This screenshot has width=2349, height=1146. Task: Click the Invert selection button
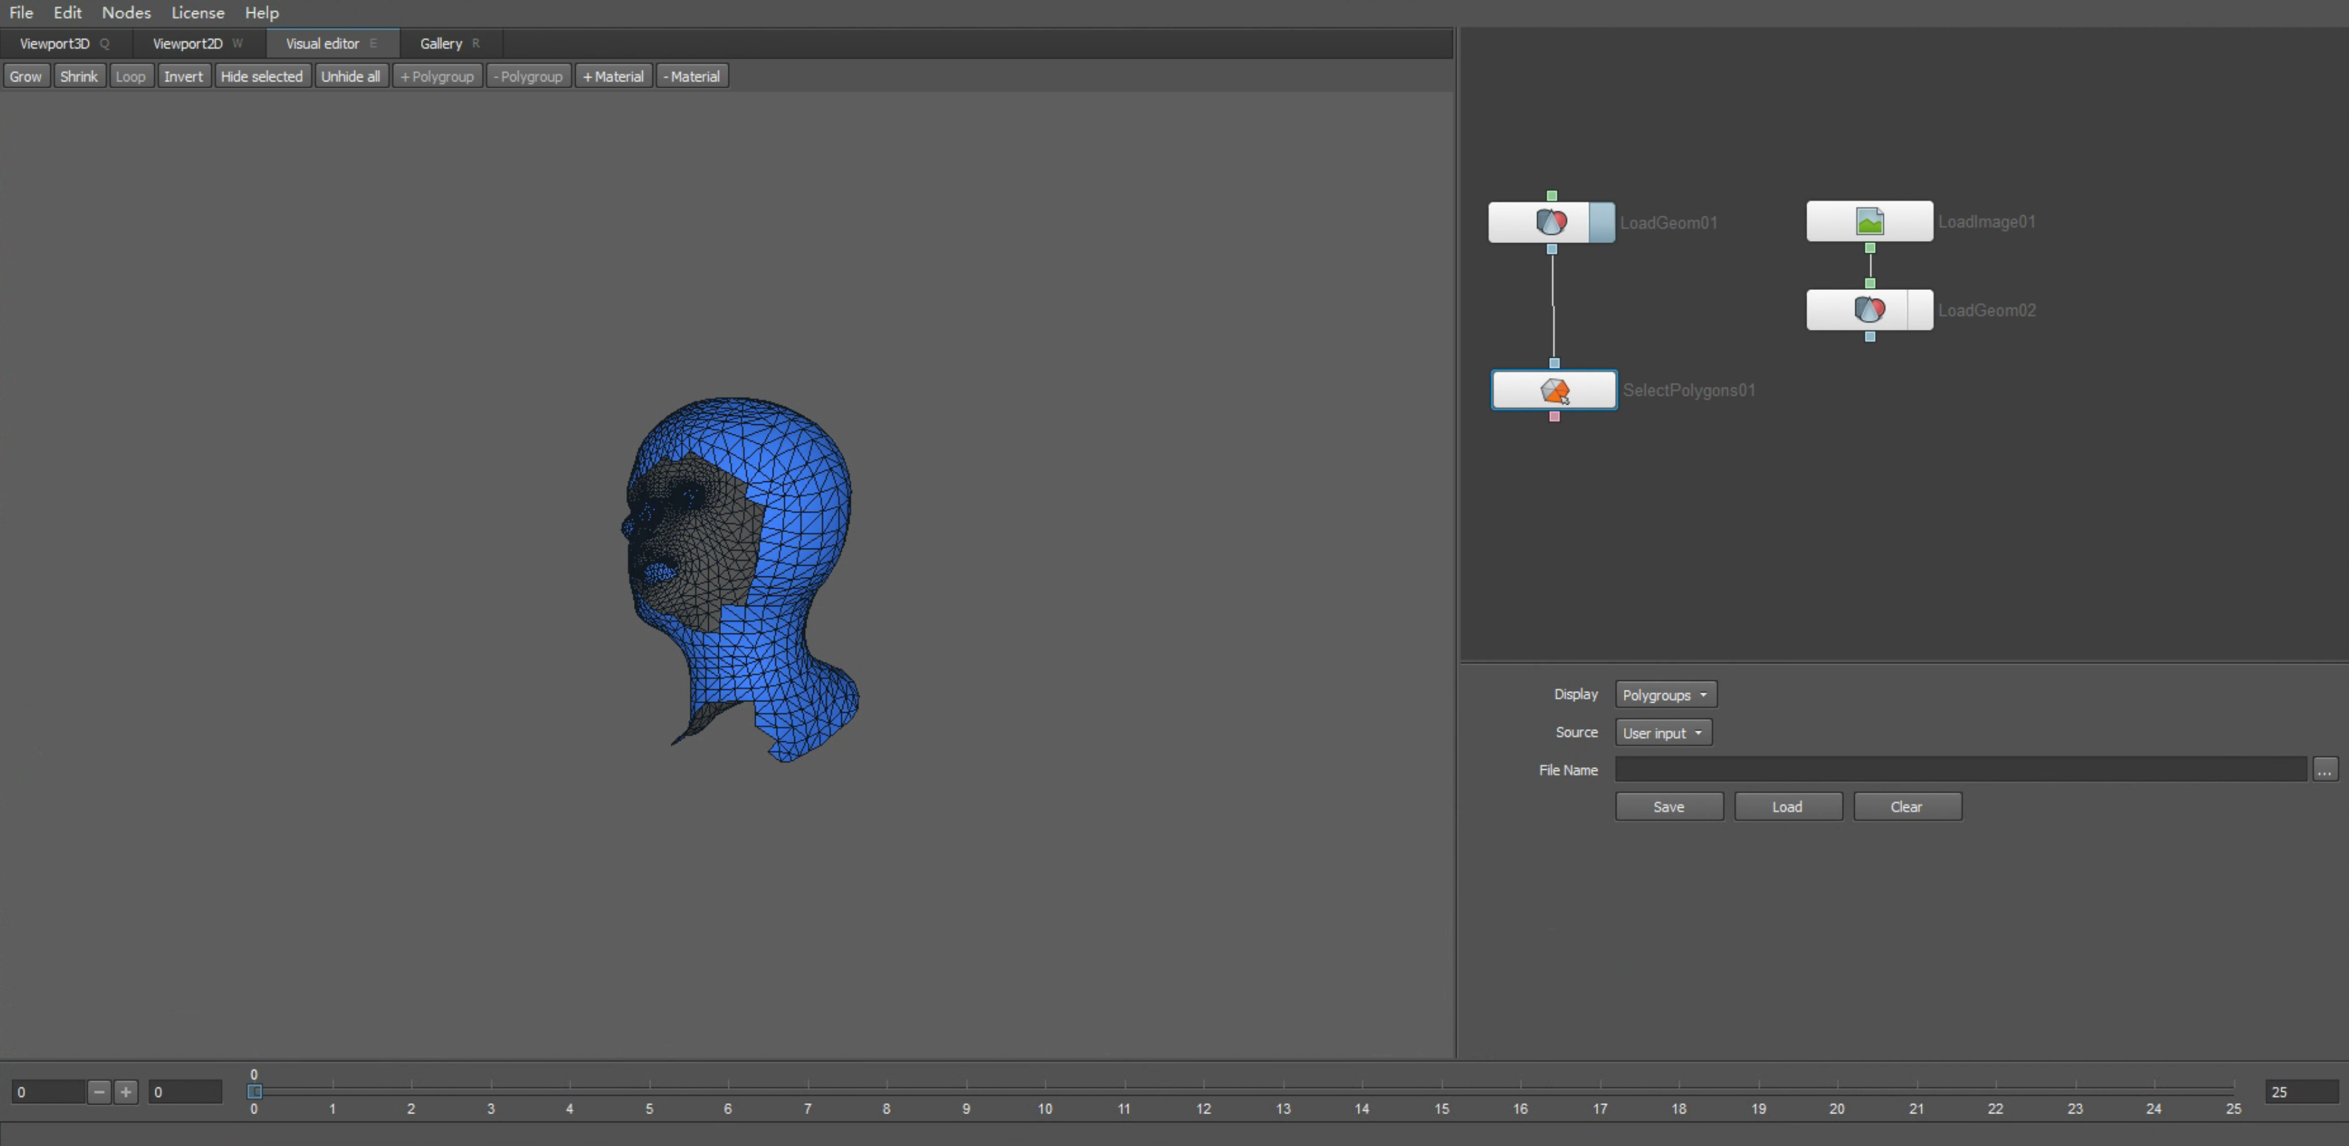click(183, 77)
